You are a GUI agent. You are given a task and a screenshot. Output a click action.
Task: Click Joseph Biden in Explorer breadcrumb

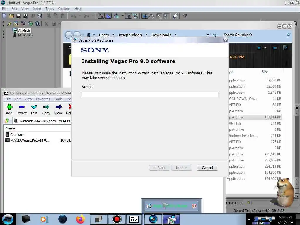click(x=130, y=35)
